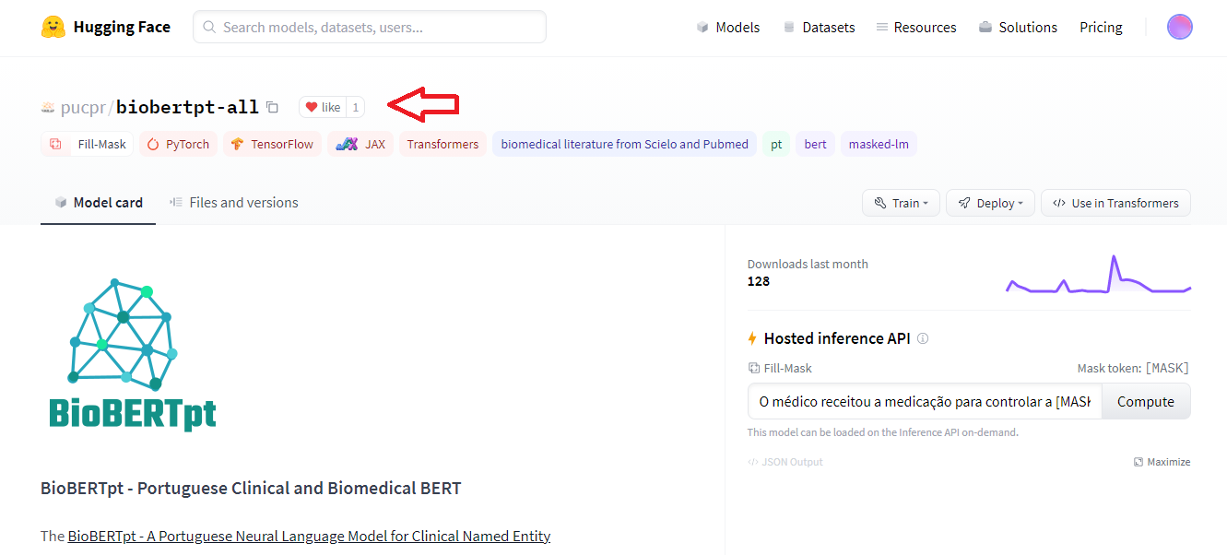This screenshot has height=555, width=1227.
Task: Select the PyTorch library tag
Action: click(178, 144)
